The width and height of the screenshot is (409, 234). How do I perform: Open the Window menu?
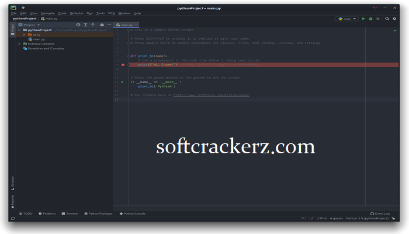point(124,13)
